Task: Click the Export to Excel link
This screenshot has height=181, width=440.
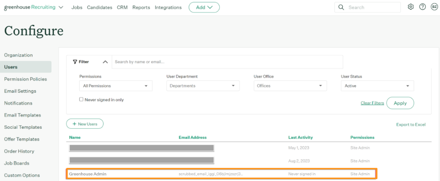Action: [411, 124]
